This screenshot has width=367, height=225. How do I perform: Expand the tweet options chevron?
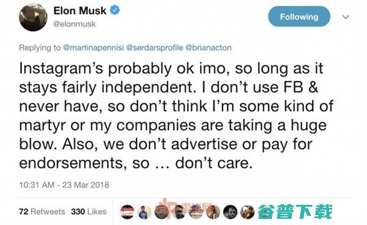[x=346, y=17]
